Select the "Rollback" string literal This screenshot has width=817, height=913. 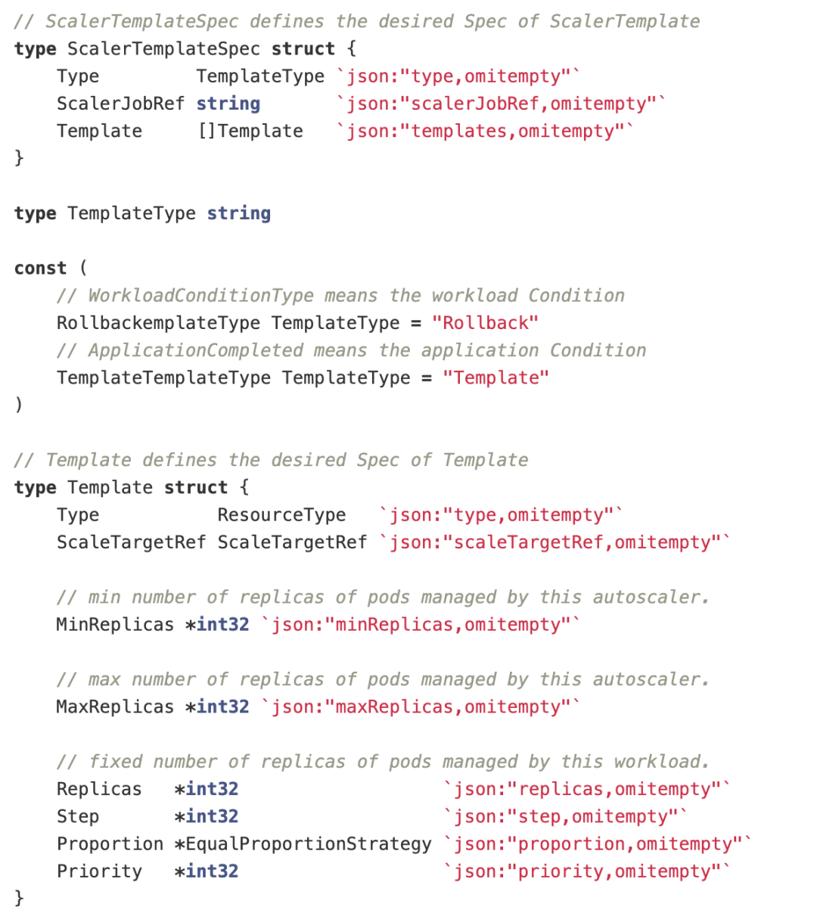pos(485,323)
